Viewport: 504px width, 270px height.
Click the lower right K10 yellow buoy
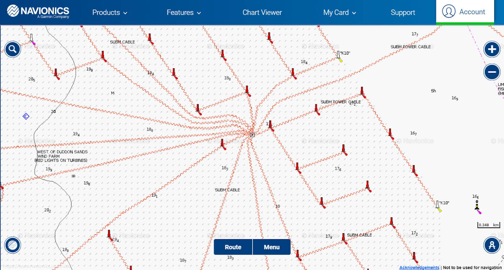(x=438, y=206)
